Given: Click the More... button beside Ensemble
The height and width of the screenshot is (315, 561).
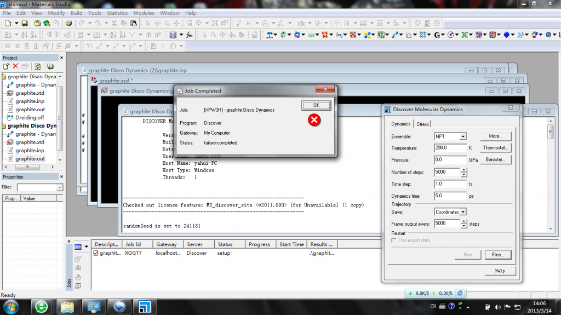Looking at the screenshot, I should 495,136.
